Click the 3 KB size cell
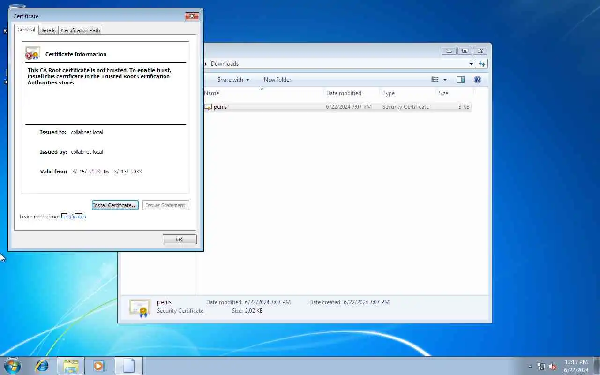This screenshot has height=375, width=600. (464, 107)
